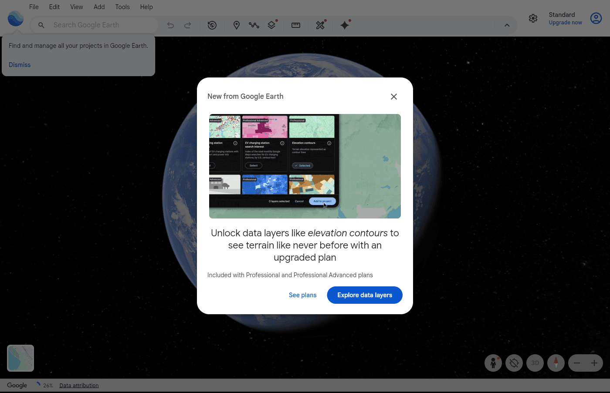
Task: Select the measure distance tool
Action: (296, 25)
